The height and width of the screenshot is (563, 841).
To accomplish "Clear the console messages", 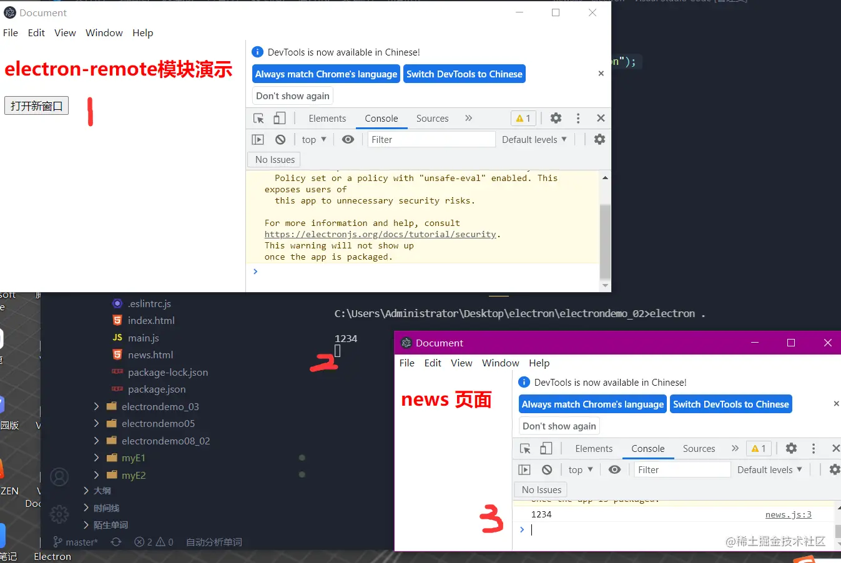I will tap(280, 139).
